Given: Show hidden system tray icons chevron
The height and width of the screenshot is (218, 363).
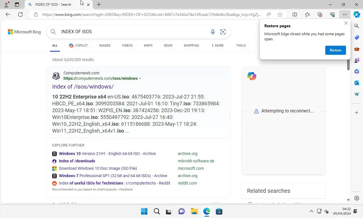Looking at the screenshot, I should 311,211.
